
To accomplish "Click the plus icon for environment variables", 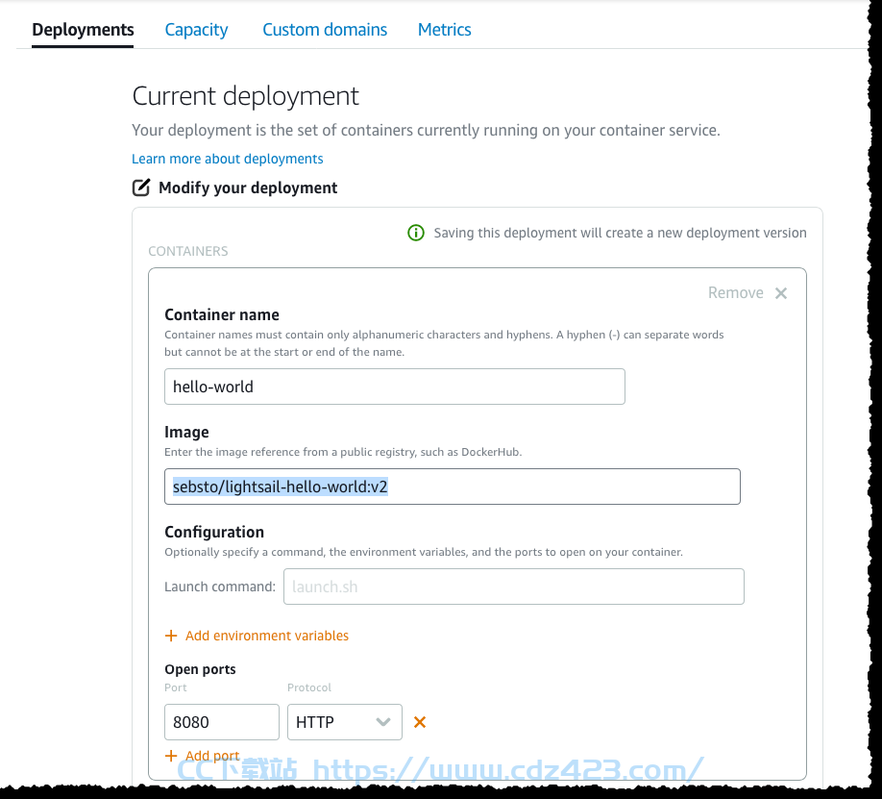I will pos(171,636).
